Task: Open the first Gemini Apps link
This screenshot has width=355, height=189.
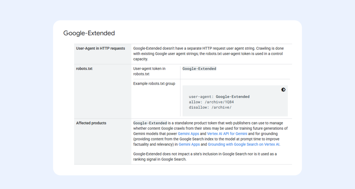Action: (x=188, y=134)
